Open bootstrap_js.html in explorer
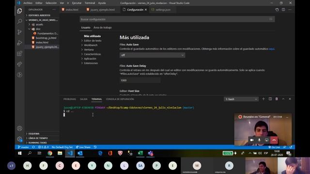Screen dimensions: 310x174 (x=46, y=38)
